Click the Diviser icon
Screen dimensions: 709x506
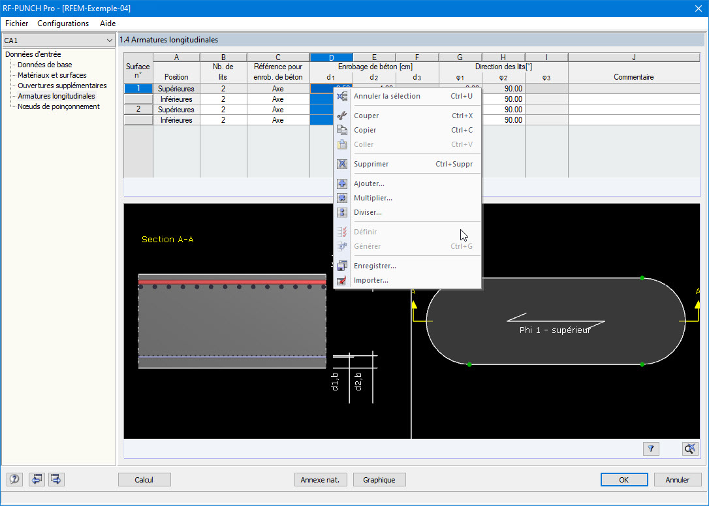[x=342, y=213]
